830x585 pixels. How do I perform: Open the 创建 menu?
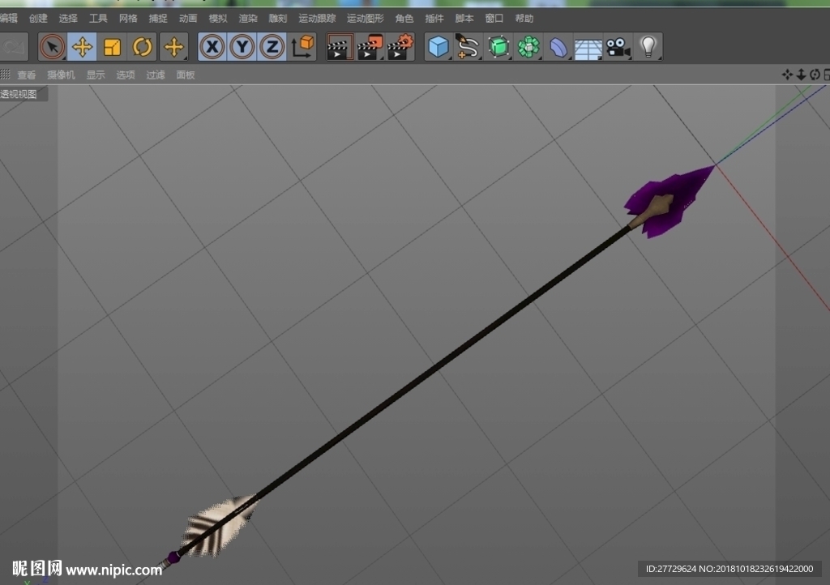click(x=38, y=19)
